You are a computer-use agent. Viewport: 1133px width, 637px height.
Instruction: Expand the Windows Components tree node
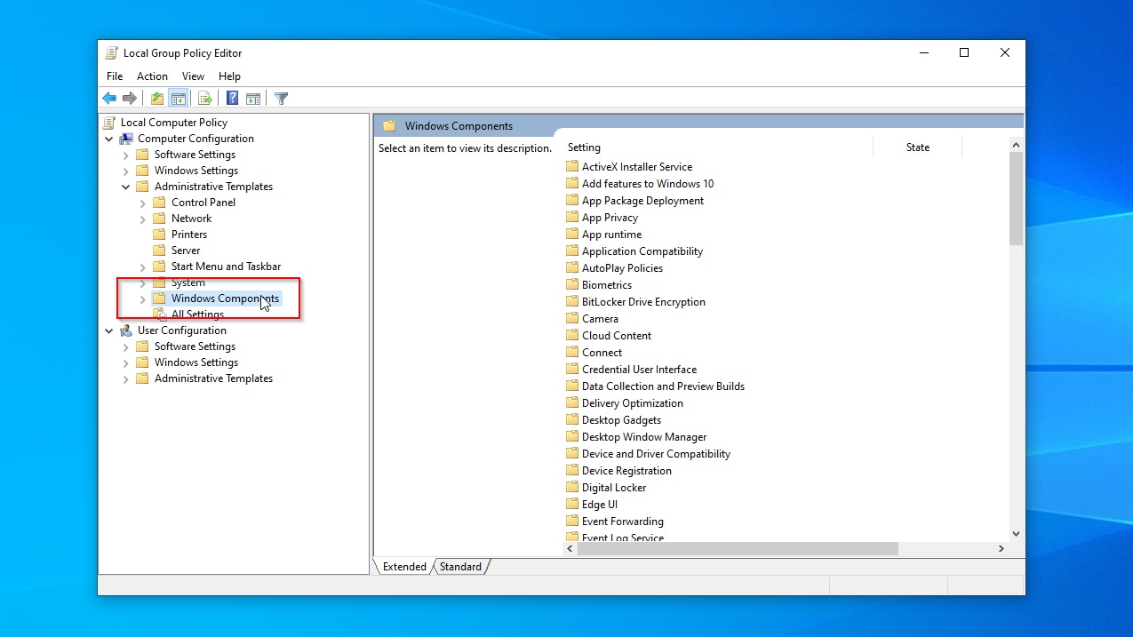[x=143, y=299]
